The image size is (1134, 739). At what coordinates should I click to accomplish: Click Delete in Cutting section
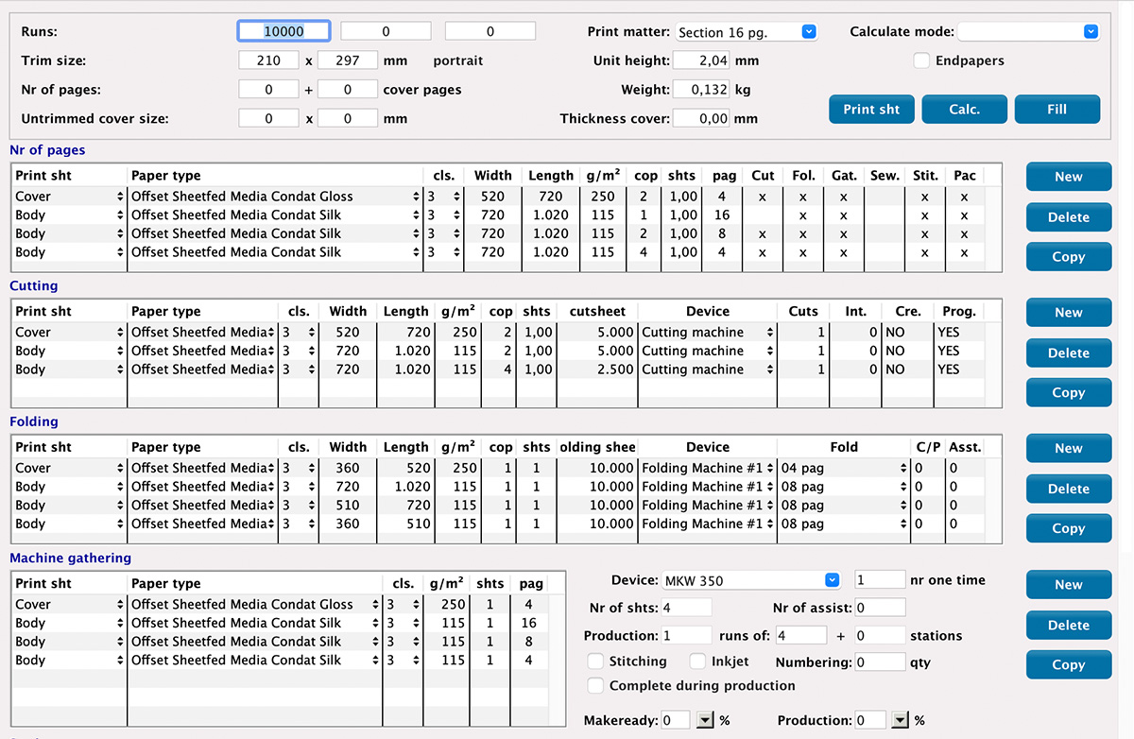click(1069, 353)
